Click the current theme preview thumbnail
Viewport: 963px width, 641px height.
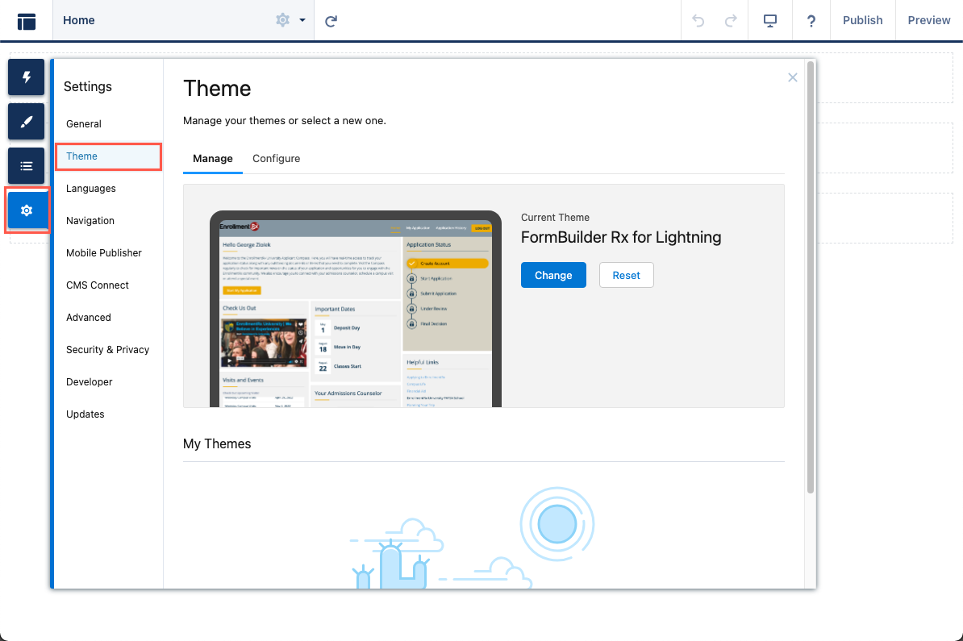tap(356, 309)
